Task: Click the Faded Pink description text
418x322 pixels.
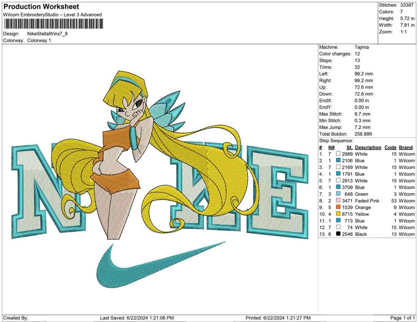Action: (x=367, y=201)
